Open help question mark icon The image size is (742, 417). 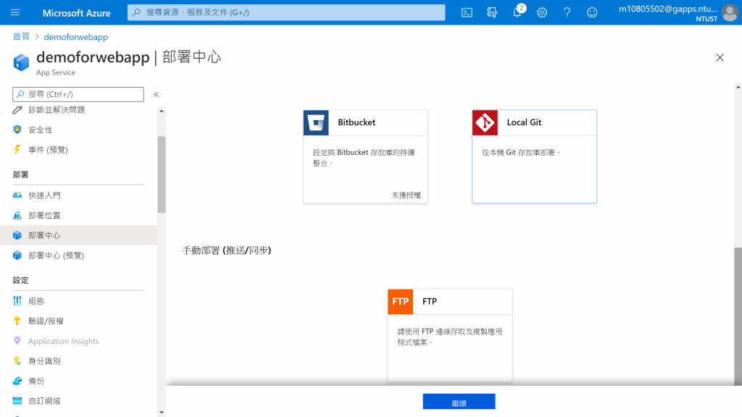(x=567, y=13)
